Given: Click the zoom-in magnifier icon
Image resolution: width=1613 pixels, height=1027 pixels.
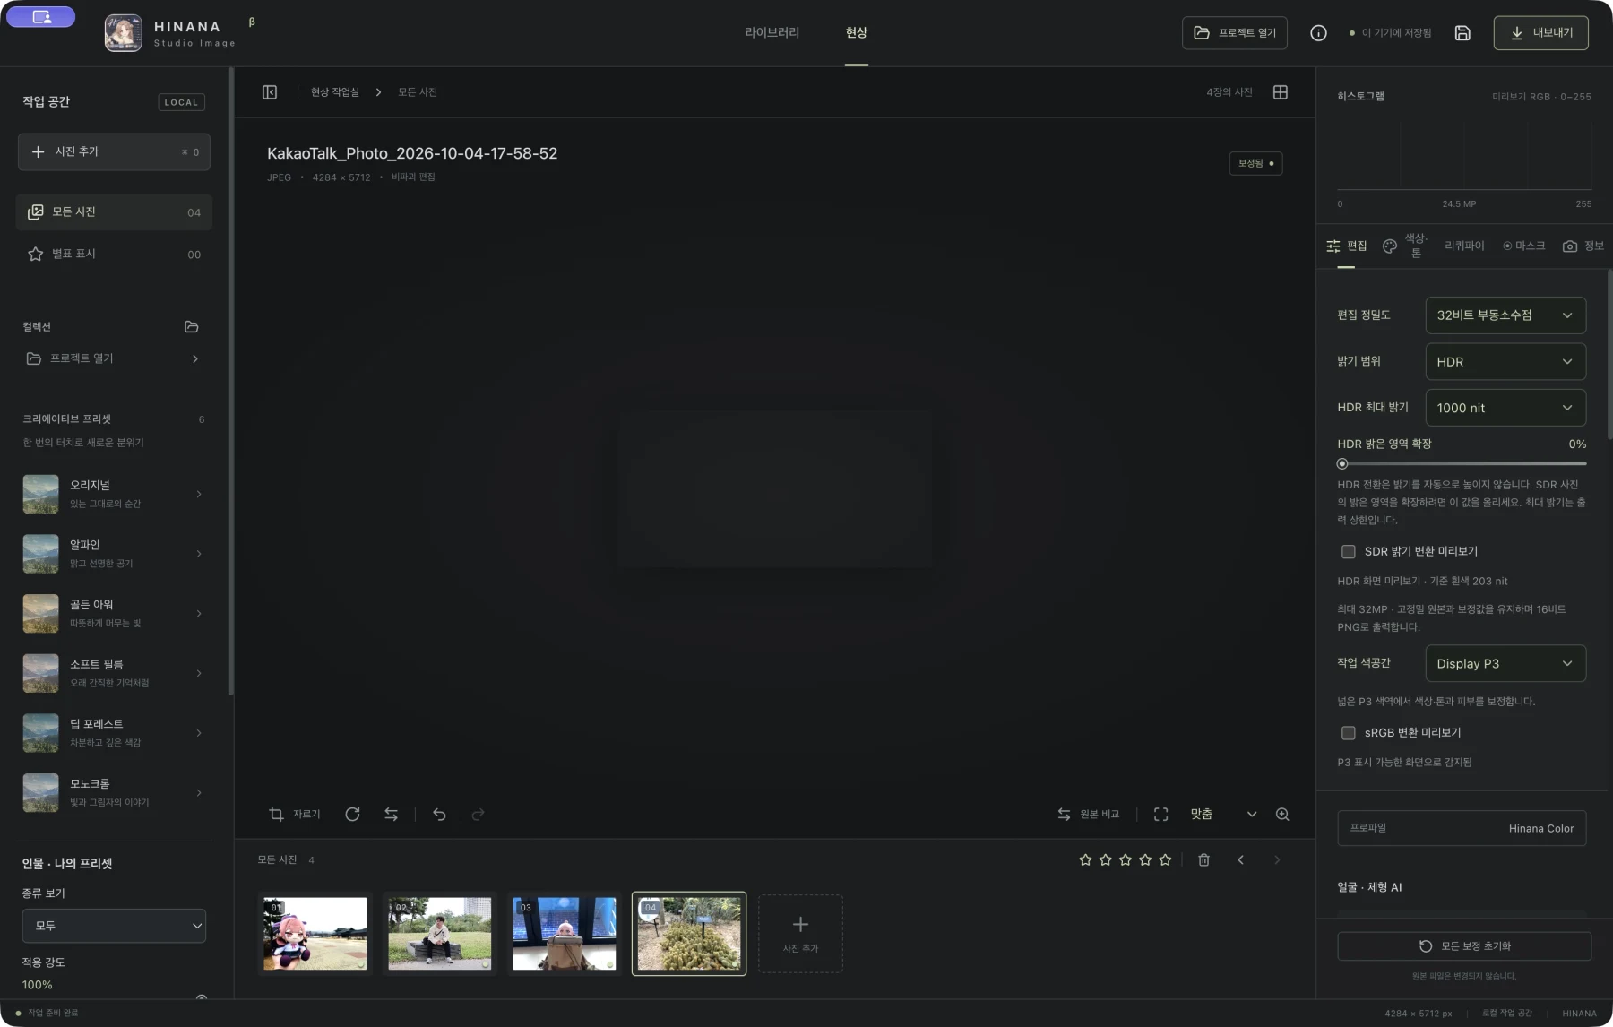Looking at the screenshot, I should point(1282,814).
